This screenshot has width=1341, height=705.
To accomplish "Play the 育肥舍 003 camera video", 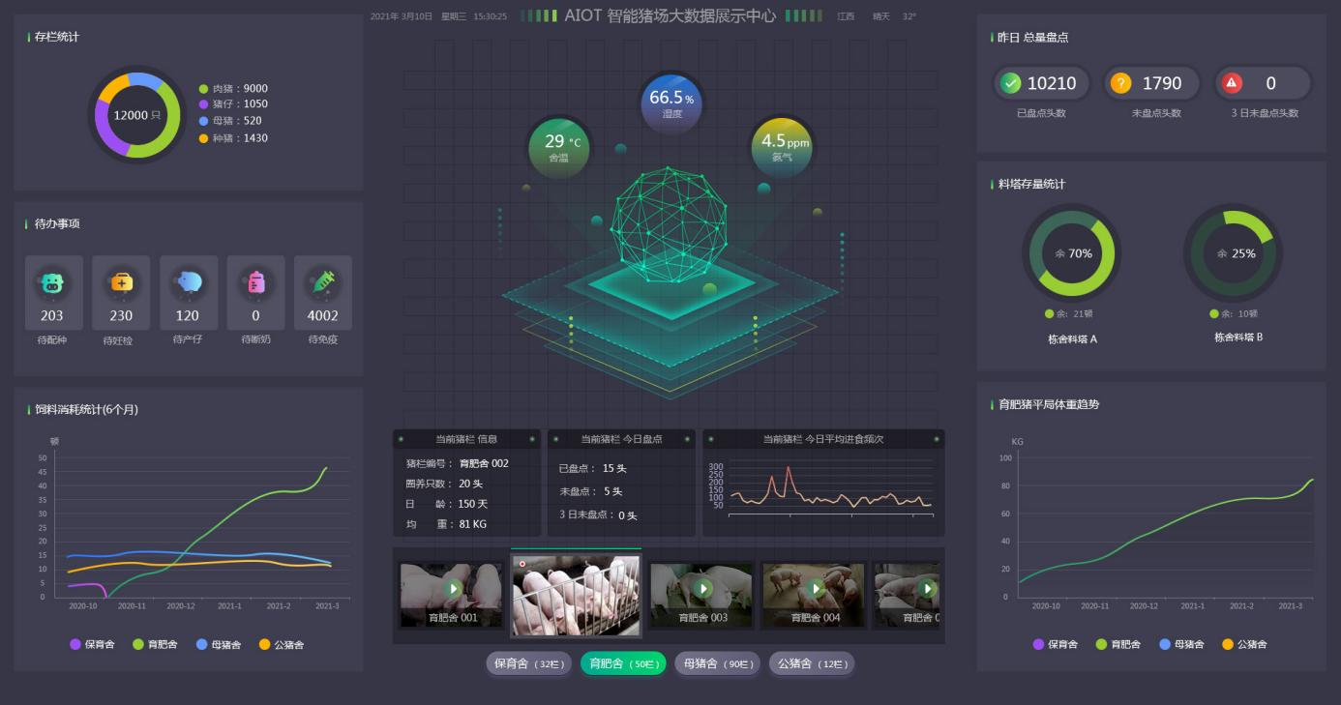I will click(703, 588).
